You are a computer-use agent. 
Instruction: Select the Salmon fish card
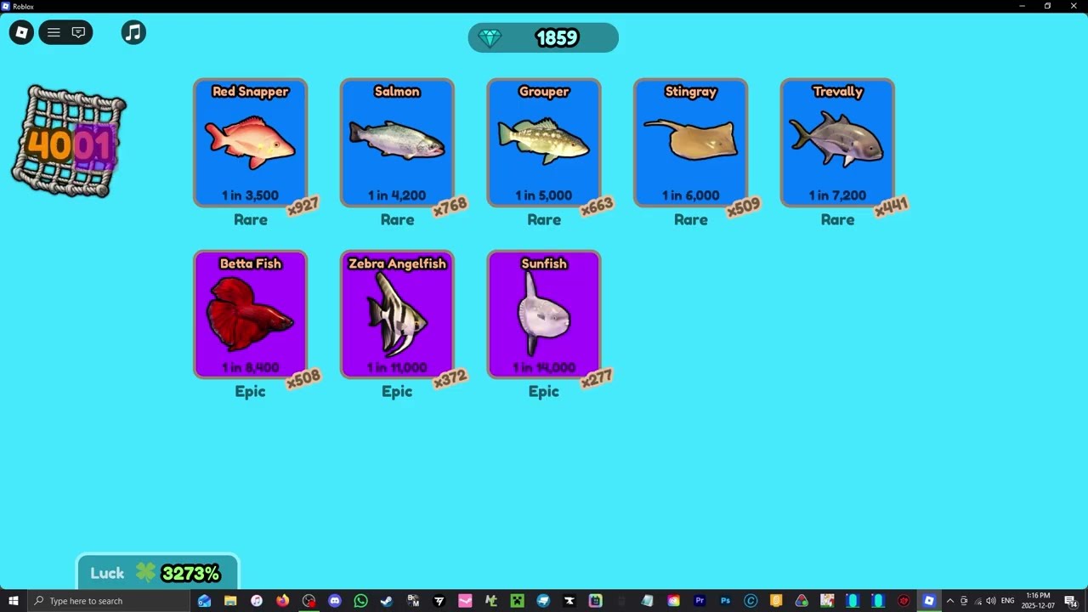(x=397, y=143)
